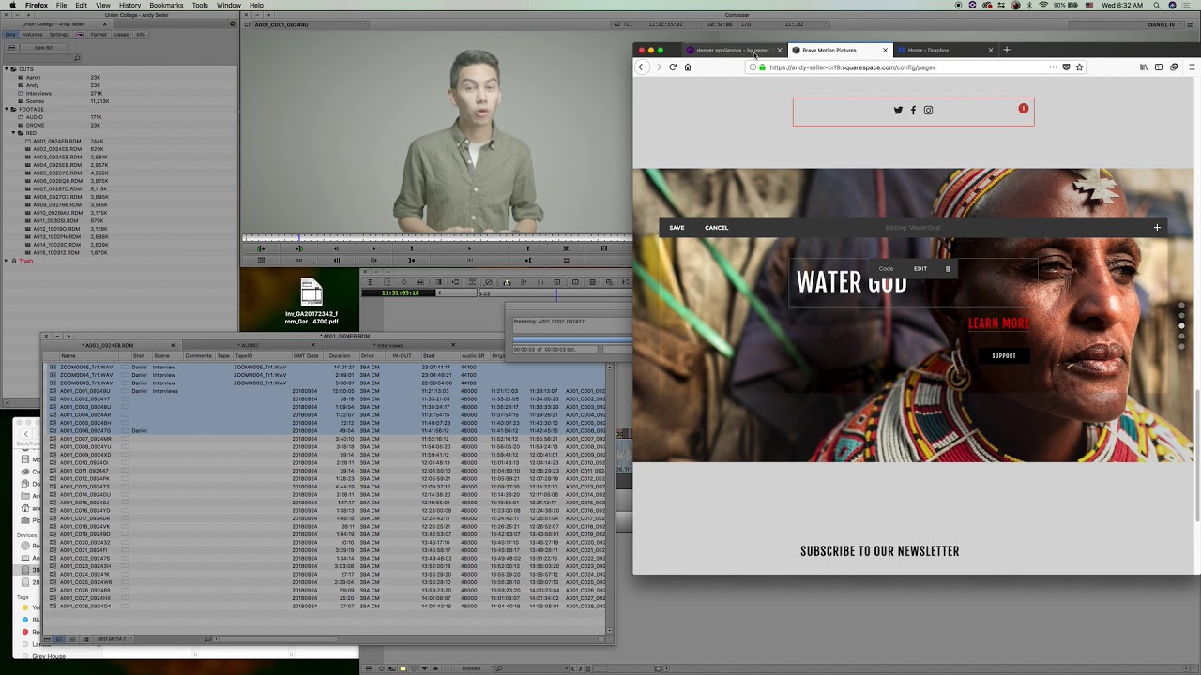
Task: Bookmark this page with the star icon
Action: 1079,67
